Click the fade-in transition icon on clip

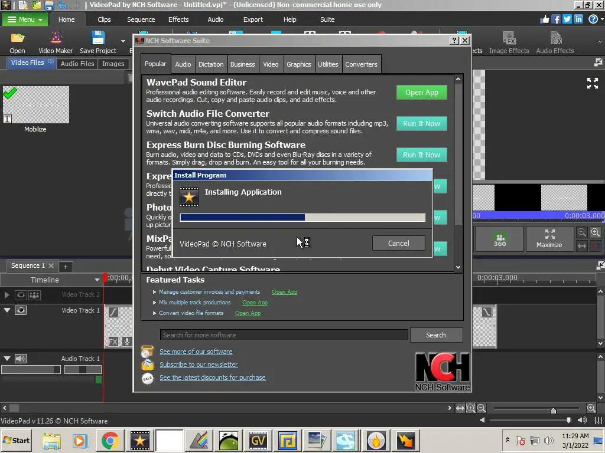coord(113,311)
